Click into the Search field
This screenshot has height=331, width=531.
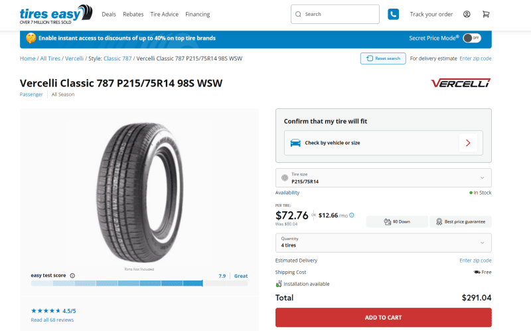(x=339, y=14)
